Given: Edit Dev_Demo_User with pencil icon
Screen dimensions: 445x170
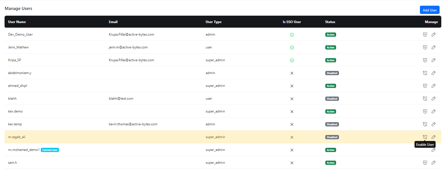Looking at the screenshot, I should tap(433, 34).
